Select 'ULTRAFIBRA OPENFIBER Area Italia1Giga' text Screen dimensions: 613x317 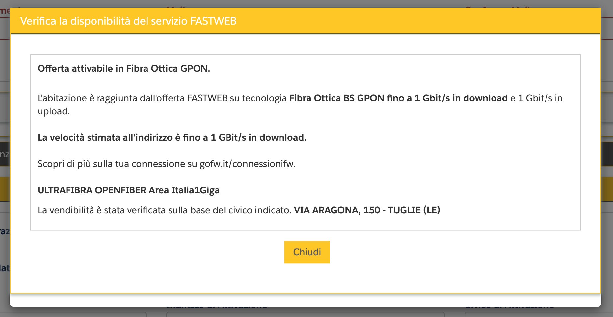(128, 190)
